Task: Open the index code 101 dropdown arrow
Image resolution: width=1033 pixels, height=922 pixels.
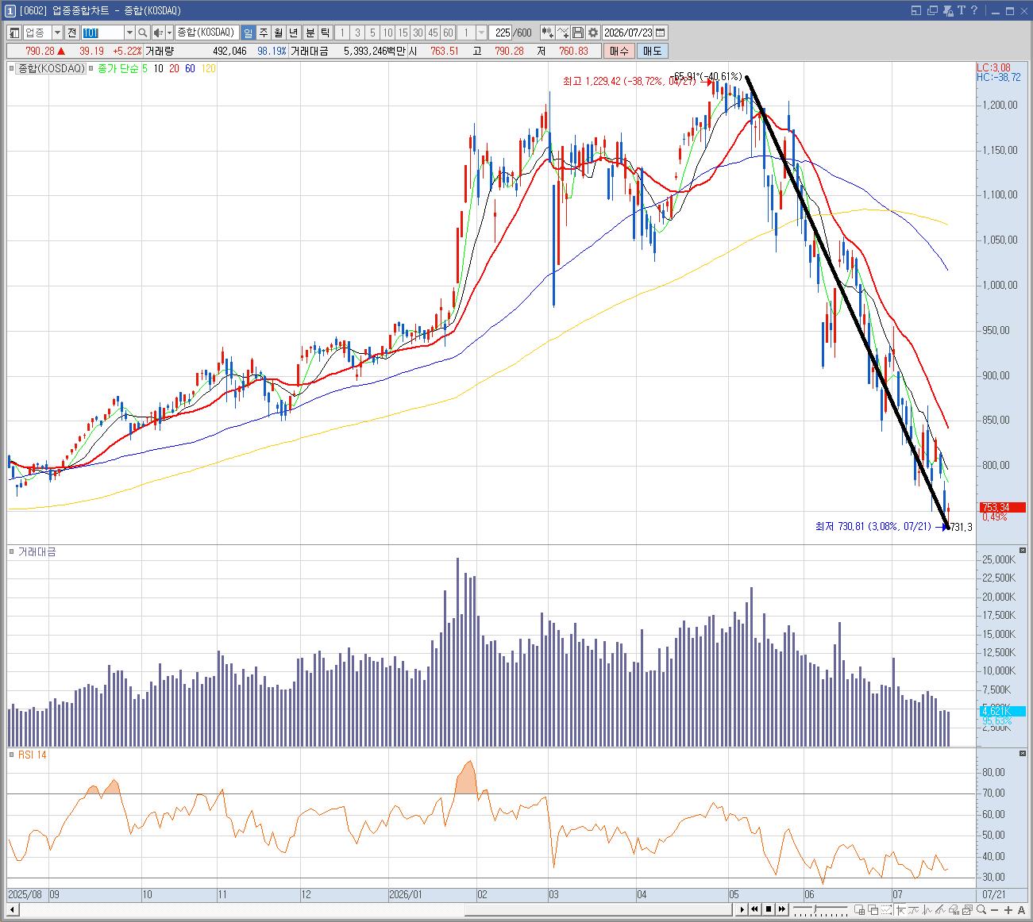Action: click(x=129, y=33)
